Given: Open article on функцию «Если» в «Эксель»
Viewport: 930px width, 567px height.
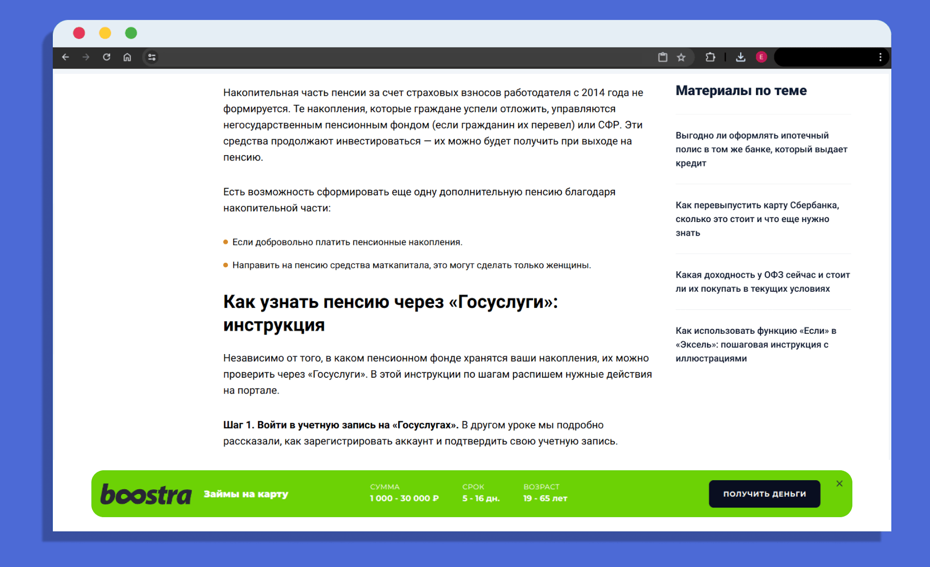Looking at the screenshot, I should [756, 344].
